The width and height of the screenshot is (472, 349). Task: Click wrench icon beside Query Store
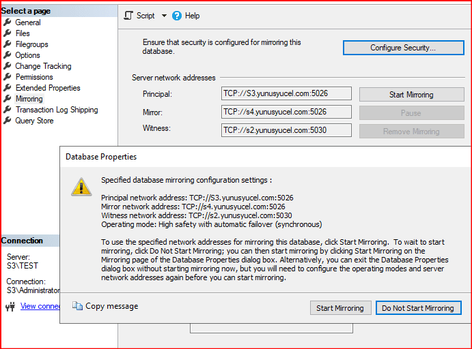(8, 121)
